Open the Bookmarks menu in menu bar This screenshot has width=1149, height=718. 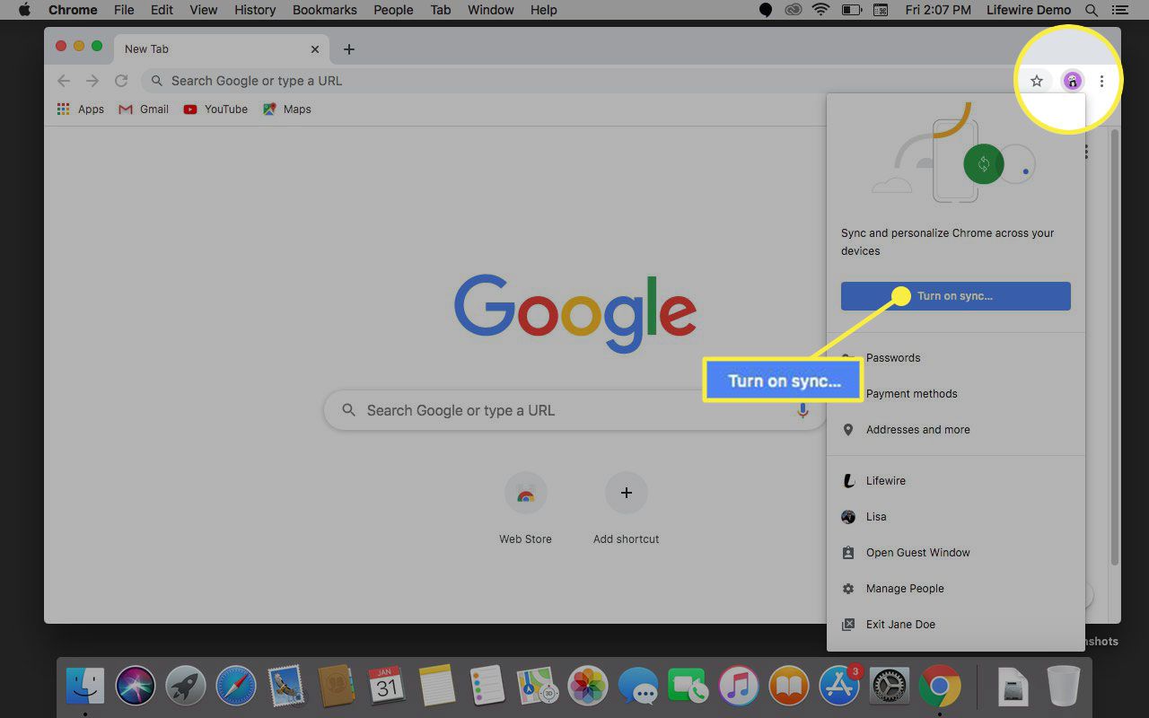coord(324,10)
